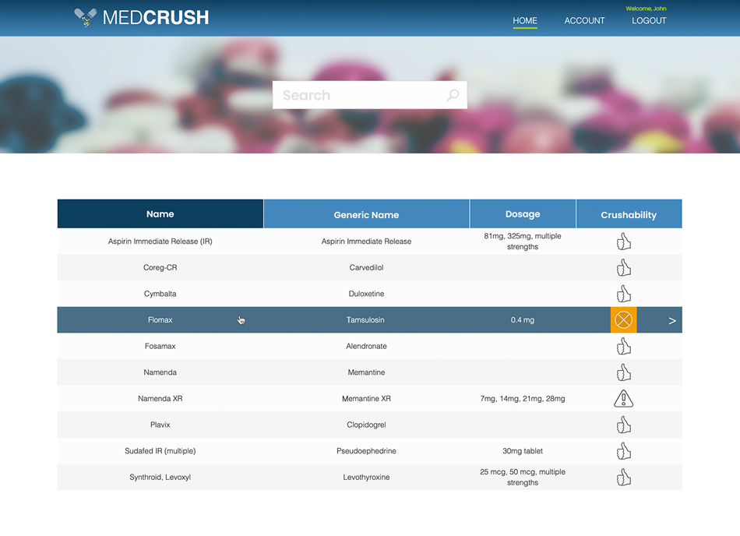Screen dimensions: 740x536
Task: Select the Synthroid, Levoxyl name
Action: pyautogui.click(x=160, y=477)
